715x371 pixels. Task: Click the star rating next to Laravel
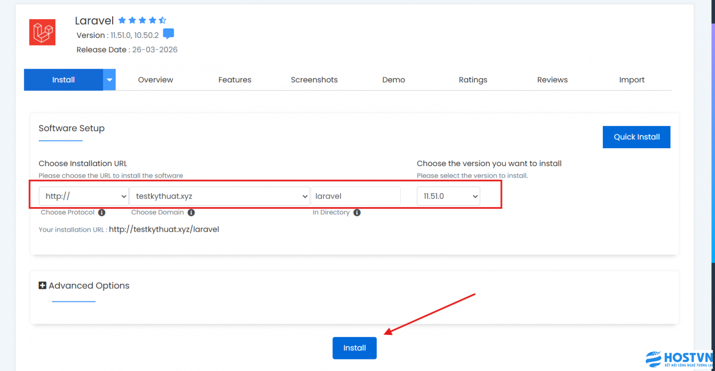142,20
